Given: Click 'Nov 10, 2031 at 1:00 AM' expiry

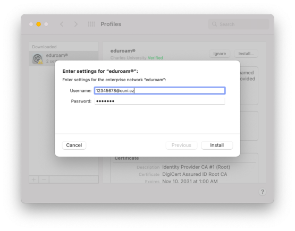Looking at the screenshot, I should (x=190, y=182).
